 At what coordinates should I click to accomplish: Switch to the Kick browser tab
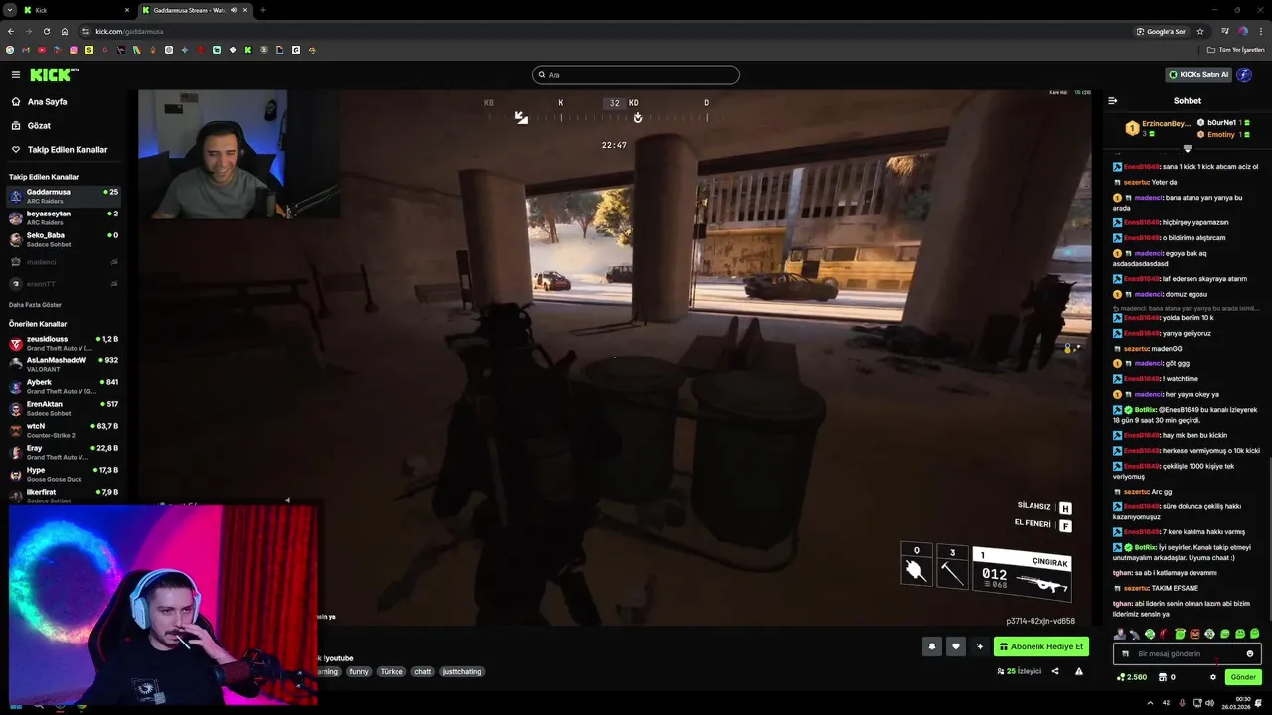(x=76, y=10)
